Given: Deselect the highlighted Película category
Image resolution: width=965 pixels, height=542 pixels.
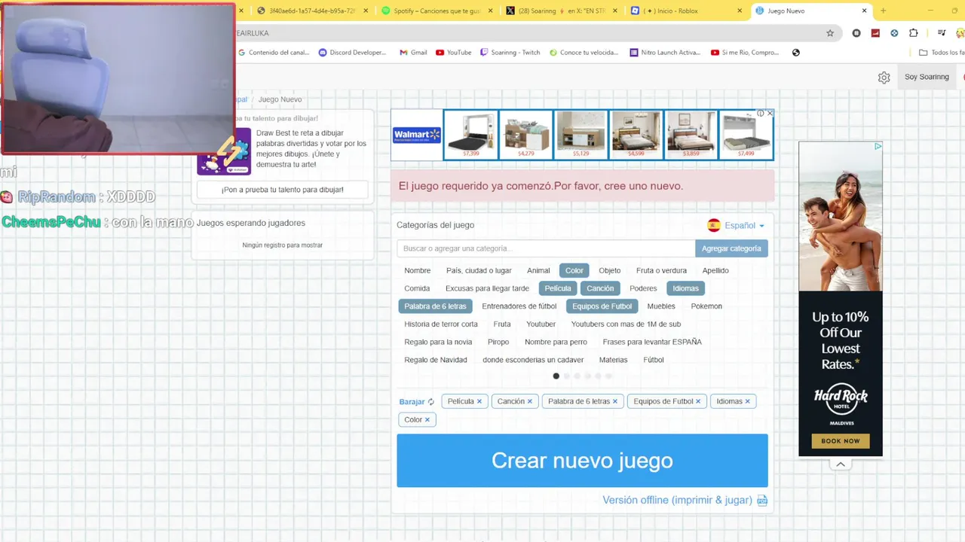Looking at the screenshot, I should pos(558,288).
